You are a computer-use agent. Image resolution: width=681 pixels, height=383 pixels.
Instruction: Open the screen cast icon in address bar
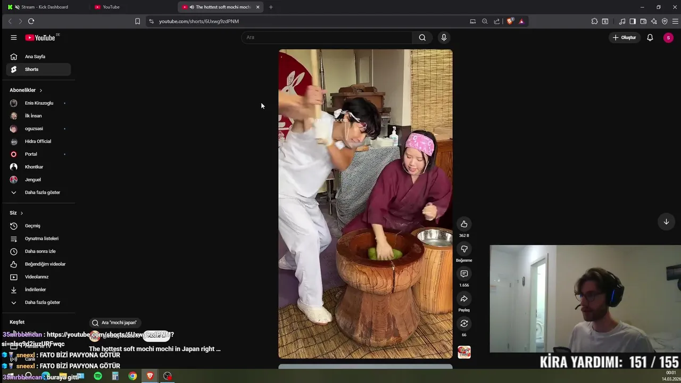(x=472, y=21)
